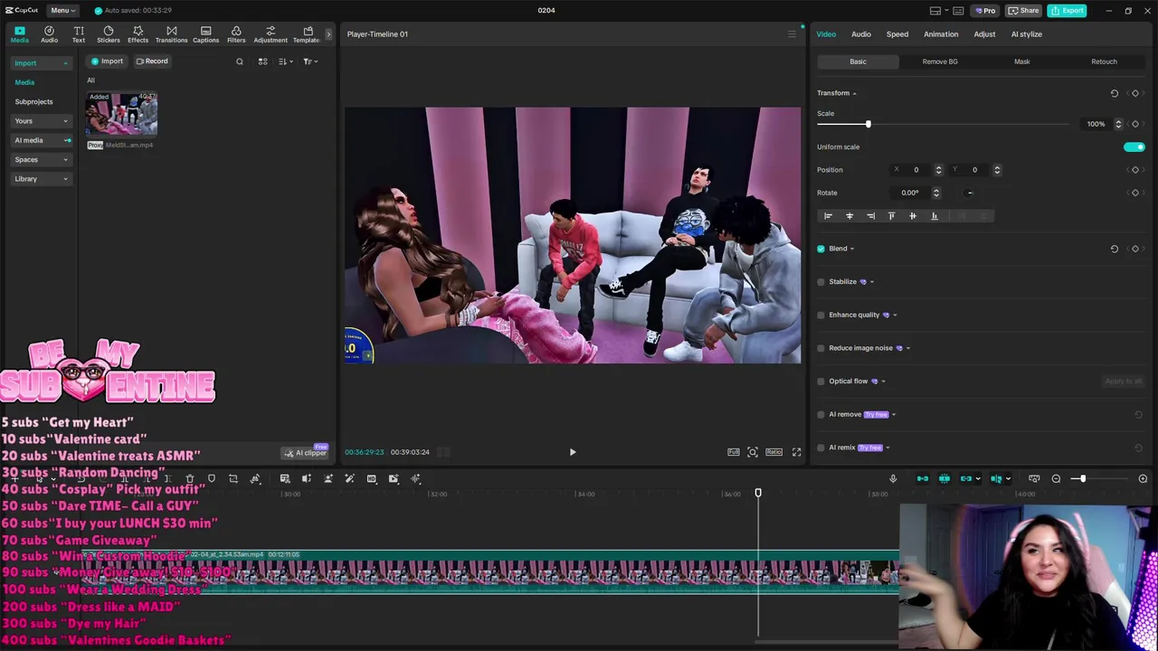Screen dimensions: 1158x651
Task: Reset the Transform settings
Action: coord(1115,93)
